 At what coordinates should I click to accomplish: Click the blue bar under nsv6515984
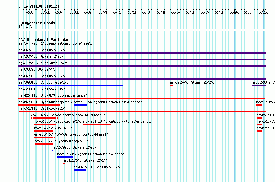[x=80, y=170]
